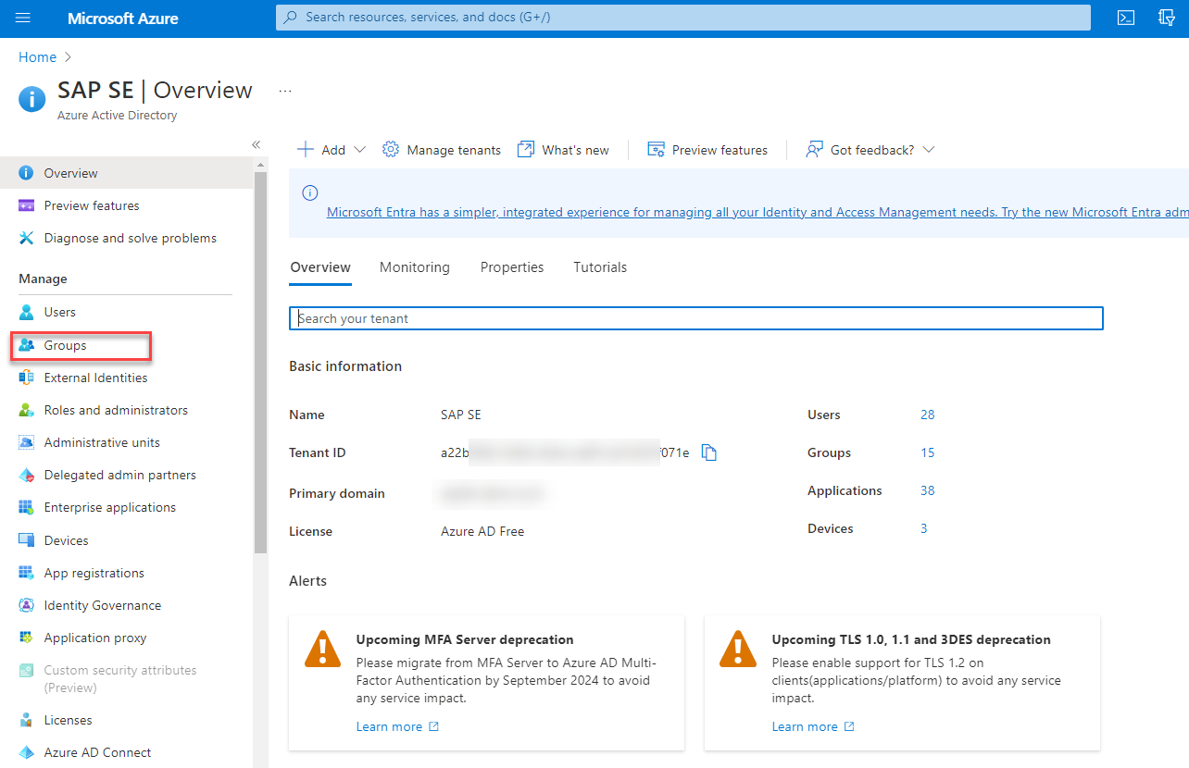The width and height of the screenshot is (1189, 768).
Task: Switch to the Properties tab
Action: pyautogui.click(x=512, y=267)
